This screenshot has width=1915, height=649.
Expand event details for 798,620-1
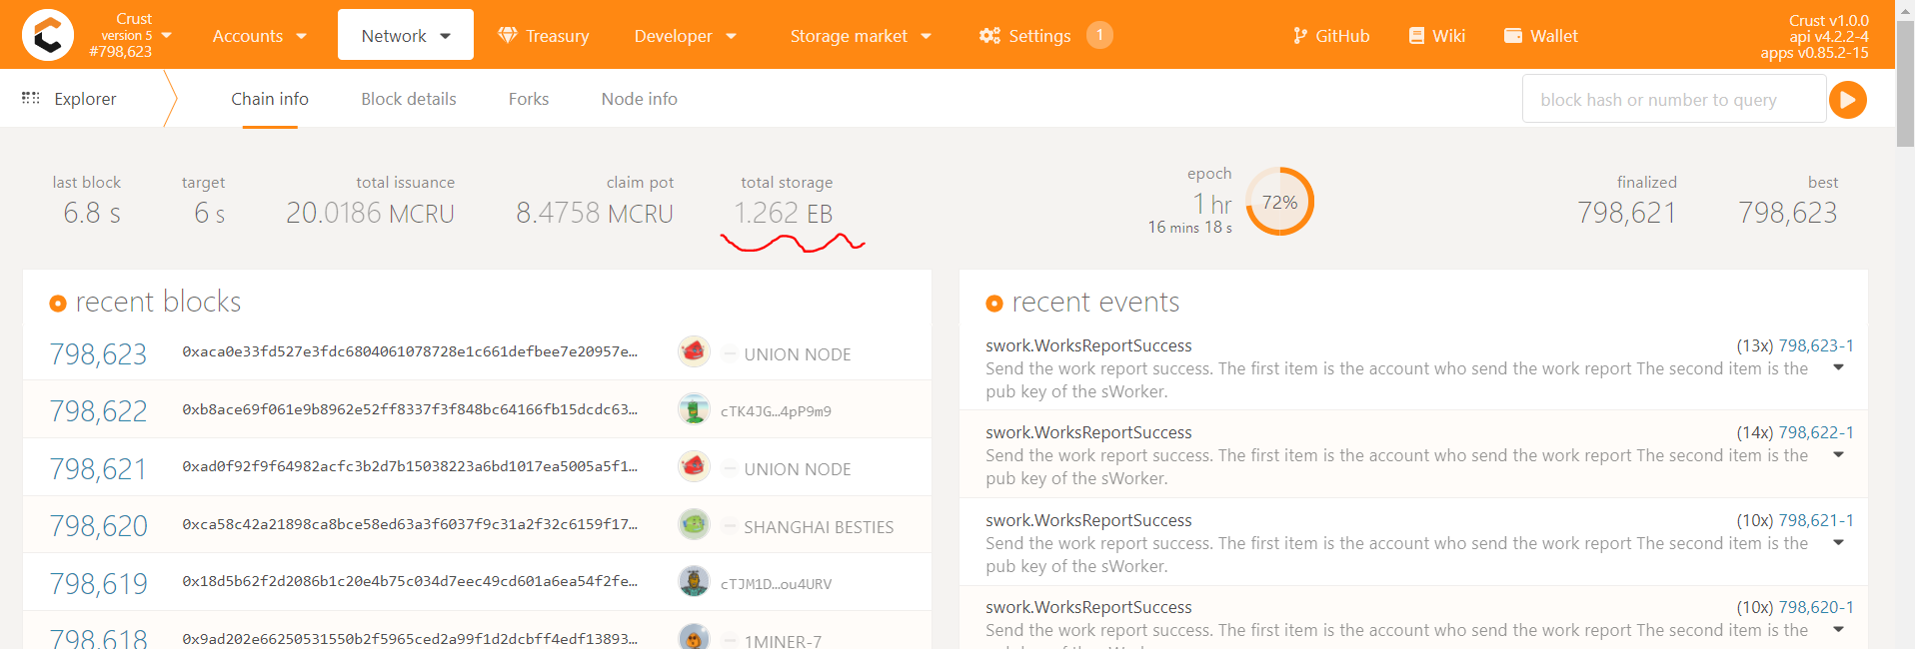pos(1838,629)
